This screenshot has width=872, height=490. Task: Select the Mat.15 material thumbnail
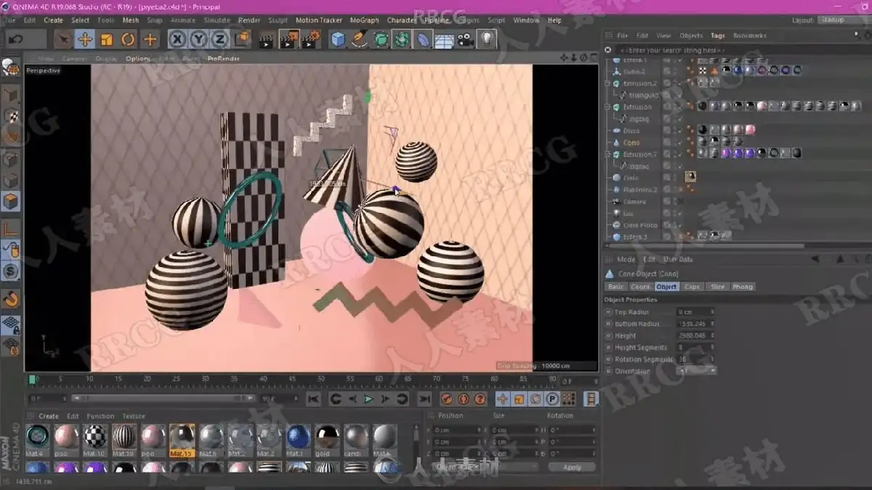(182, 440)
